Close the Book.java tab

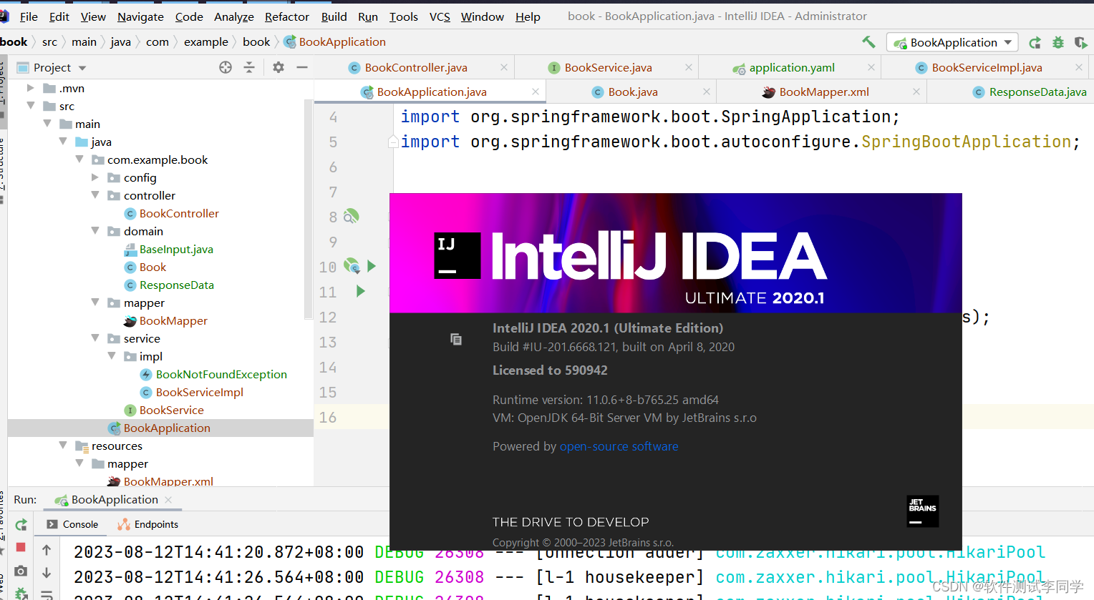(x=707, y=92)
